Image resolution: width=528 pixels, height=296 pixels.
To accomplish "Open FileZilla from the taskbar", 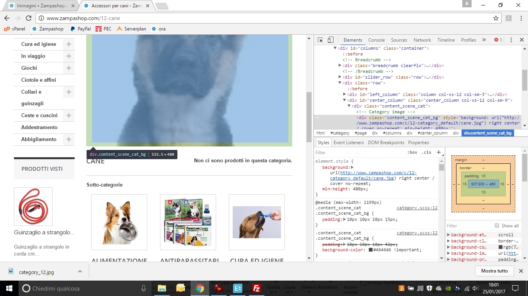I will 256,288.
